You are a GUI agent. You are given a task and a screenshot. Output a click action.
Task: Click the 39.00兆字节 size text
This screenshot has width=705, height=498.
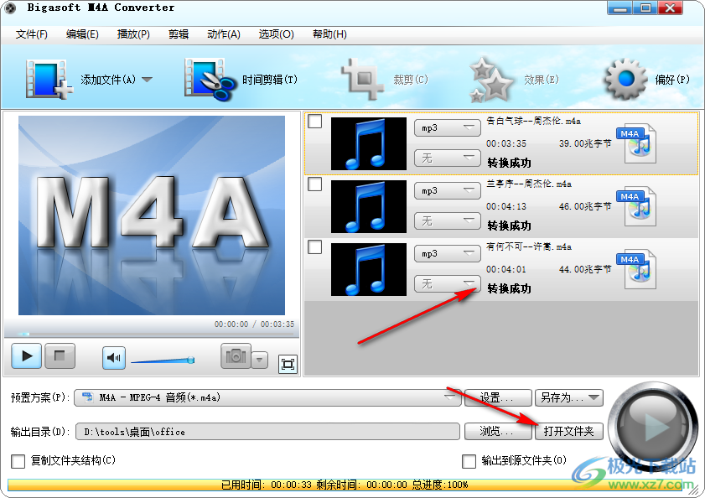tap(585, 143)
